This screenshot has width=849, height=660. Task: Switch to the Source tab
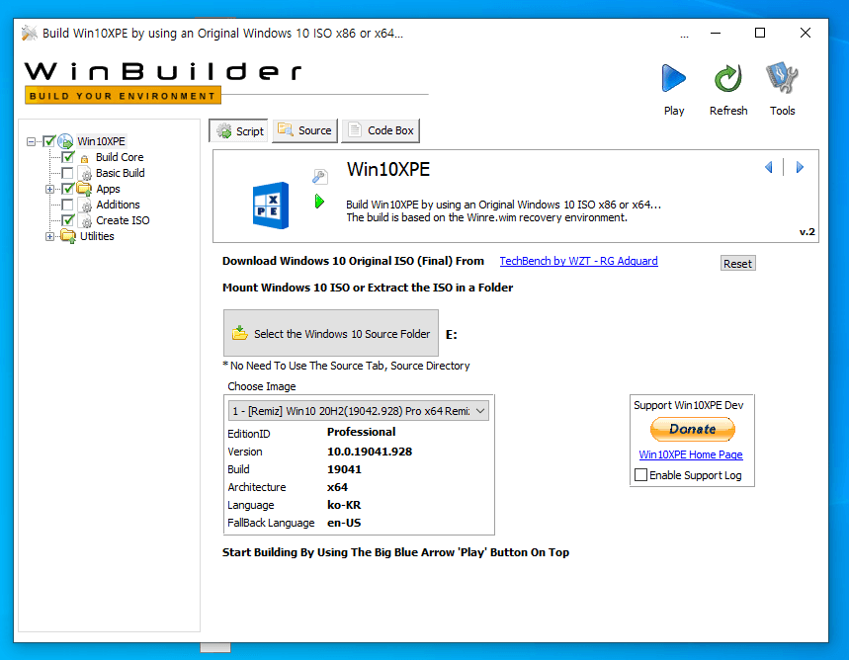(x=304, y=130)
